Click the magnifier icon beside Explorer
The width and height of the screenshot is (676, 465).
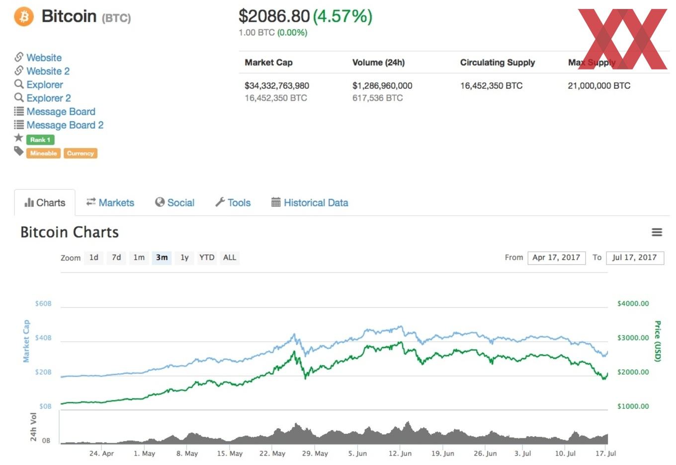tap(19, 84)
